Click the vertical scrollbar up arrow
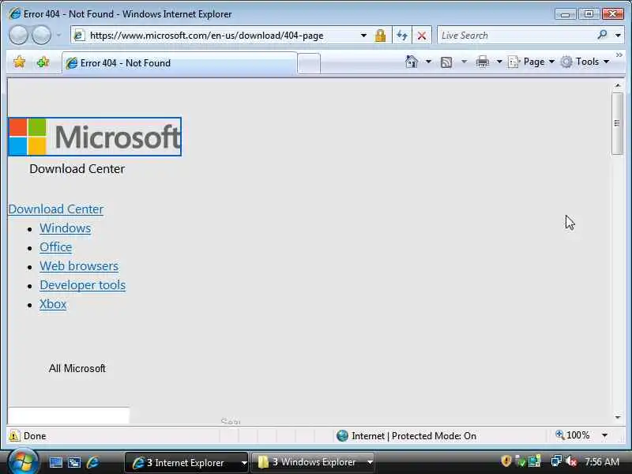The width and height of the screenshot is (632, 474). click(618, 85)
